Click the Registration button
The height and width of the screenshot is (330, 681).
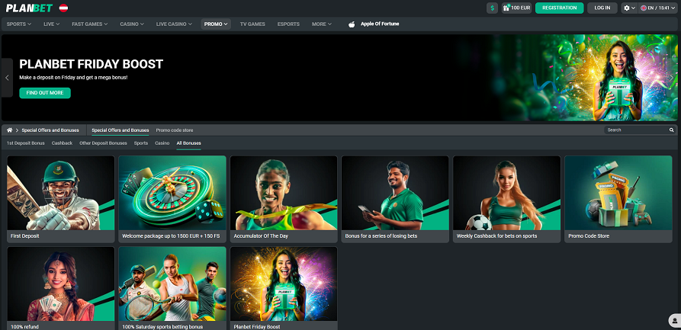coord(560,8)
